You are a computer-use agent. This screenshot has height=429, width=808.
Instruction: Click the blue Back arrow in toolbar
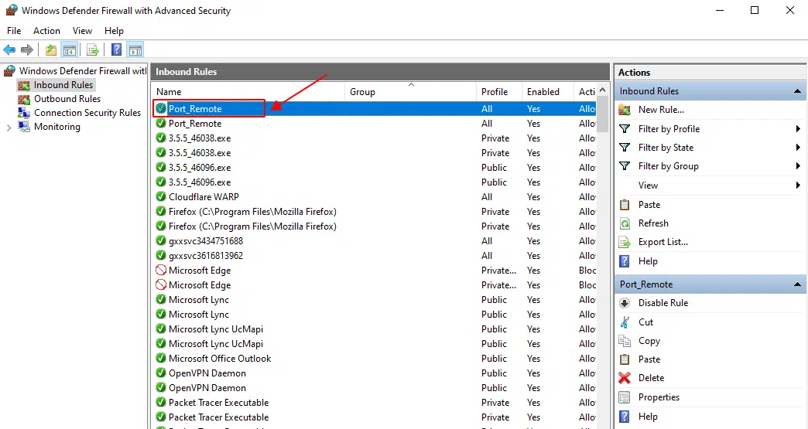pyautogui.click(x=9, y=50)
